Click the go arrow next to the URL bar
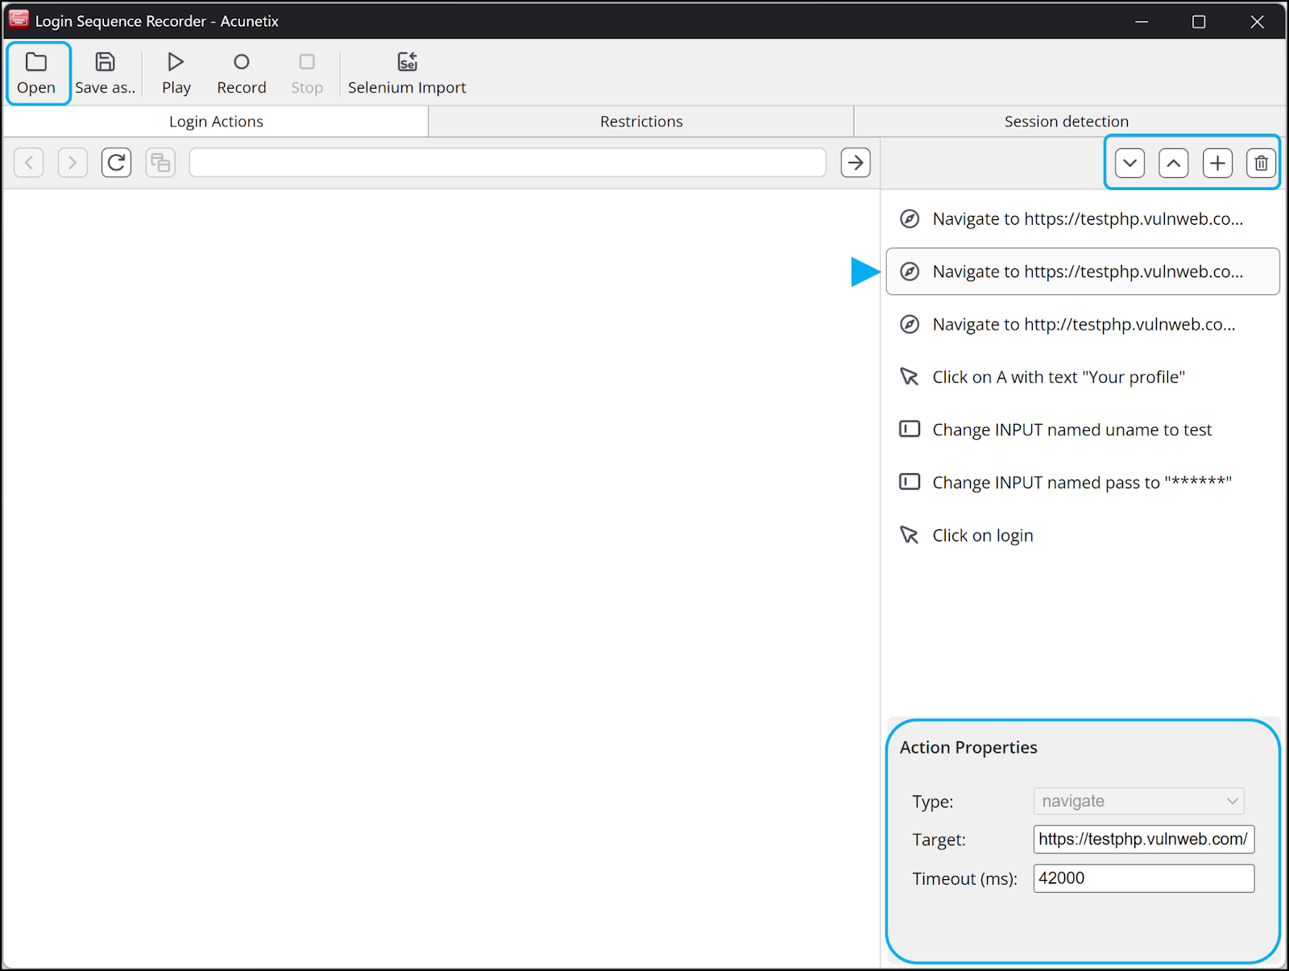The height and width of the screenshot is (971, 1289). pos(856,163)
